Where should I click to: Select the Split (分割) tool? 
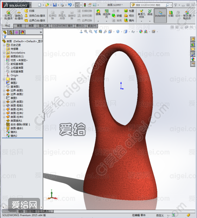point(171,14)
